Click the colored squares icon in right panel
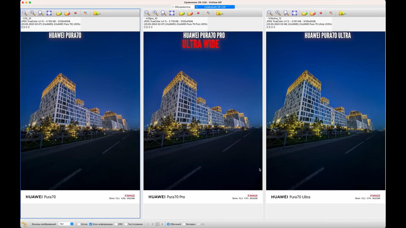Screen dimensions: 406x228 331,13
